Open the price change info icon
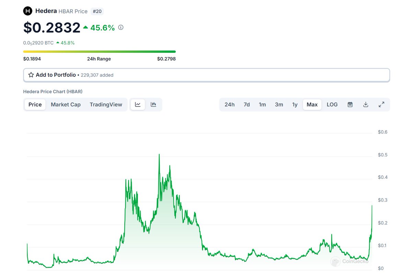Screen dimensions: 412x275 tap(121, 27)
